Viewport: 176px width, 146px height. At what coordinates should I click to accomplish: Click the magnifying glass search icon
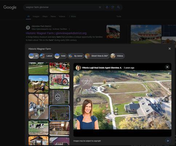click(x=119, y=7)
